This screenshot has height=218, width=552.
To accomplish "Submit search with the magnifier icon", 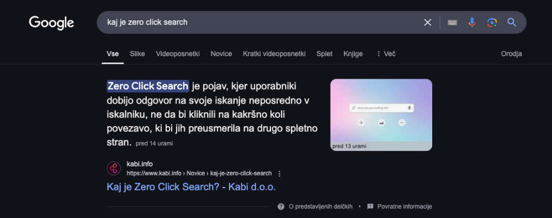I will (512, 23).
